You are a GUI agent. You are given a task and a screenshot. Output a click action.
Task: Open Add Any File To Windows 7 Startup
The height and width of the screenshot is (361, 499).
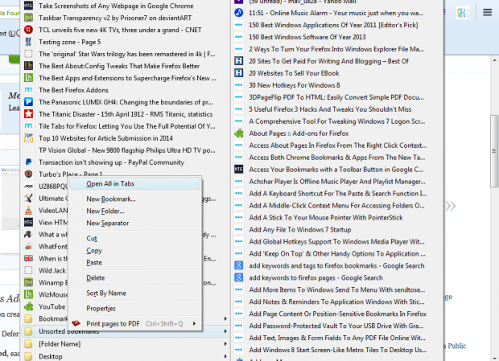coord(300,229)
